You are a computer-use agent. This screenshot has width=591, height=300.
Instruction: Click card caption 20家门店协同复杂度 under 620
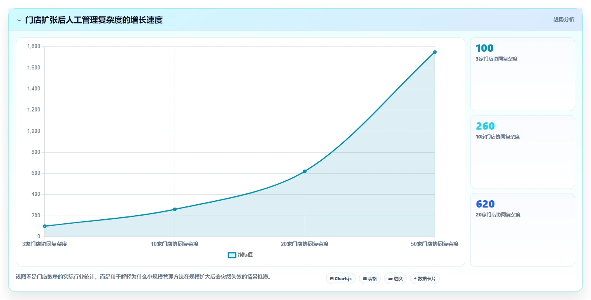tap(498, 215)
